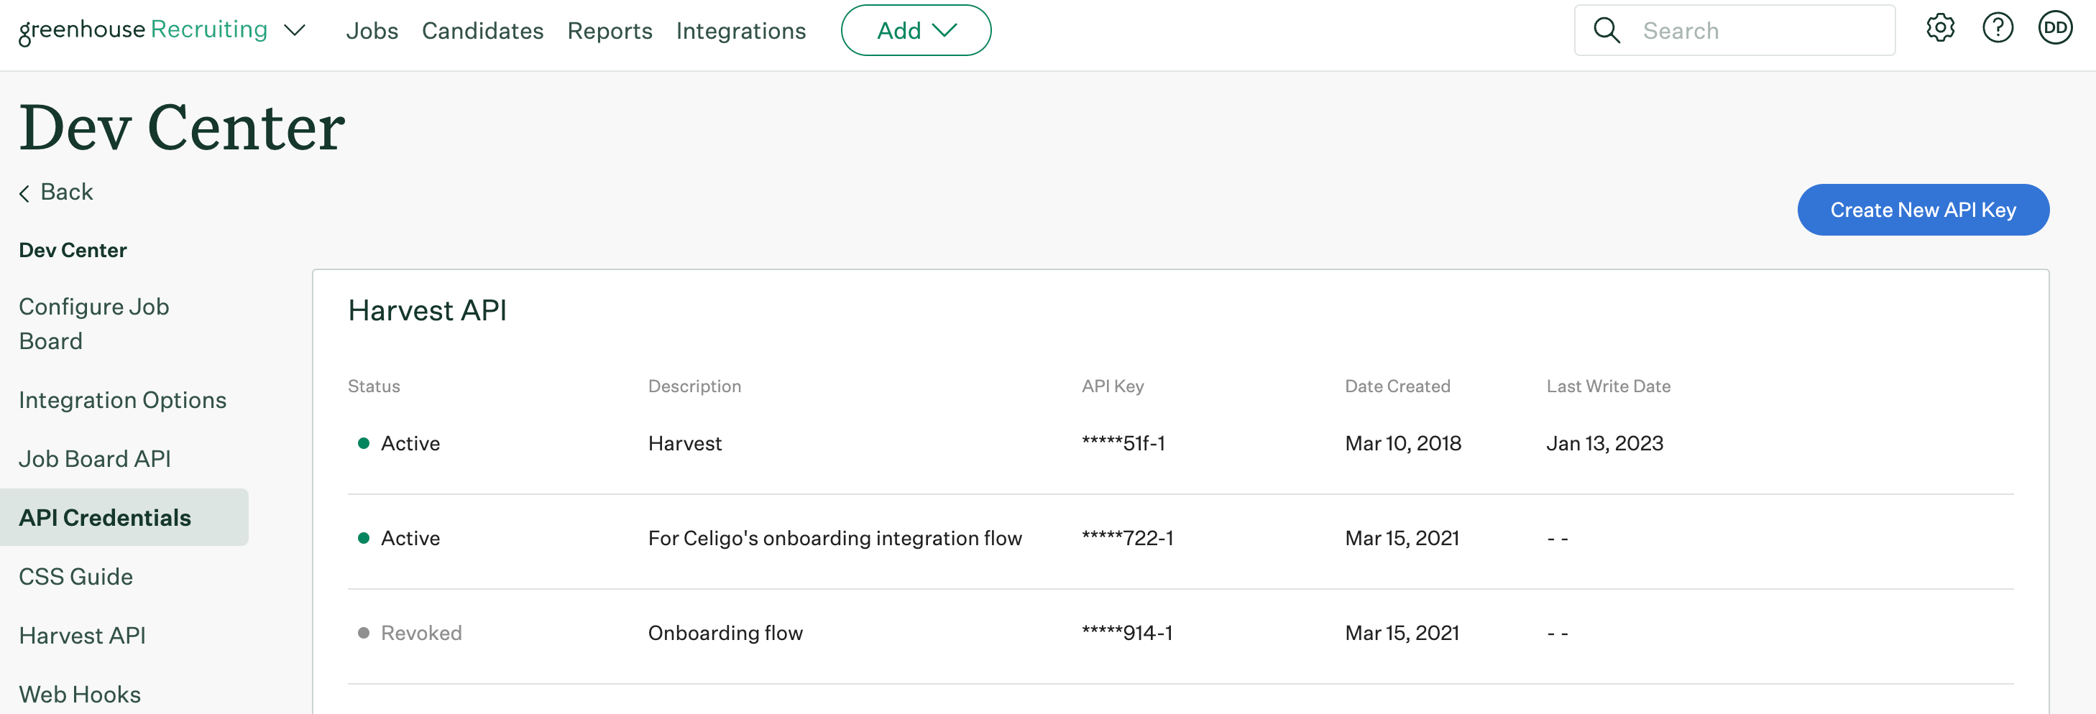
Task: Open Configure Job Board in sidebar
Action: 93,324
